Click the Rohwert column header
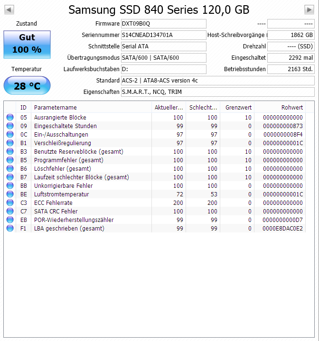This screenshot has height=341, width=319. coord(280,108)
